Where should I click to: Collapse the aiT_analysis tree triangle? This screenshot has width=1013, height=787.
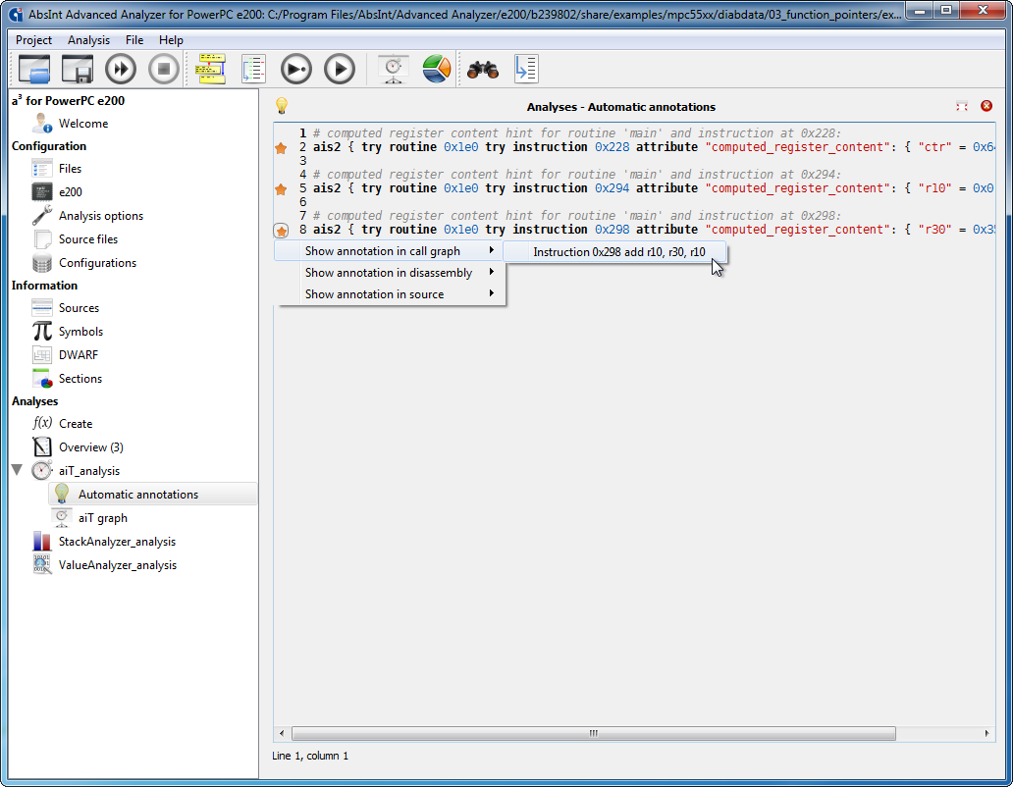pyautogui.click(x=18, y=469)
